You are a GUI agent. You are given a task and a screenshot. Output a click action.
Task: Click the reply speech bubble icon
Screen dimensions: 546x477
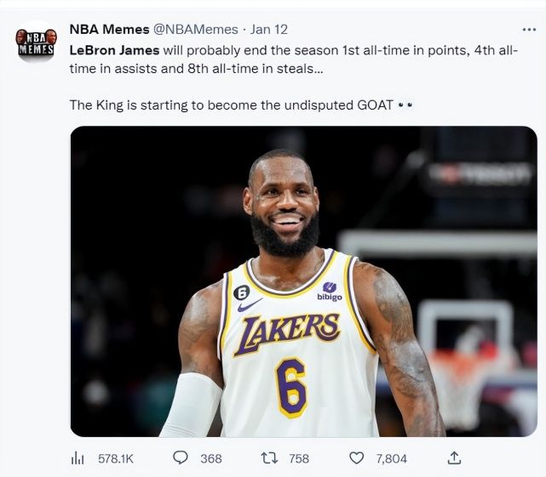[x=181, y=457]
